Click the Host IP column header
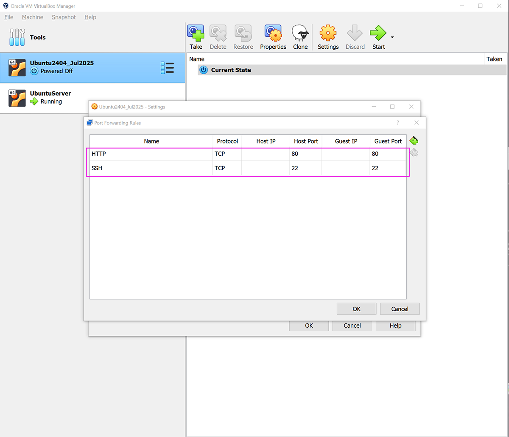The image size is (509, 437). 266,141
